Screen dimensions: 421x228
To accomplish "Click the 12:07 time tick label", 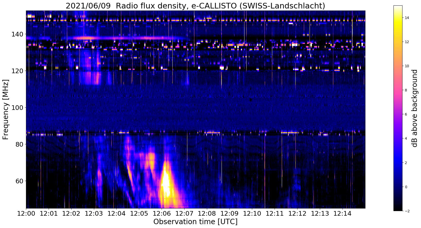I will [x=184, y=214].
